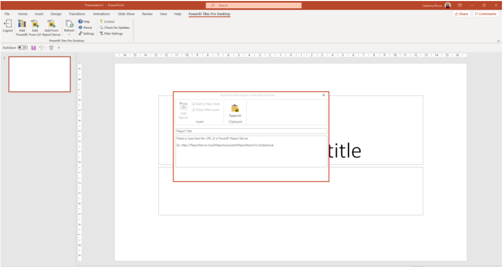Open the Comments button

click(486, 14)
